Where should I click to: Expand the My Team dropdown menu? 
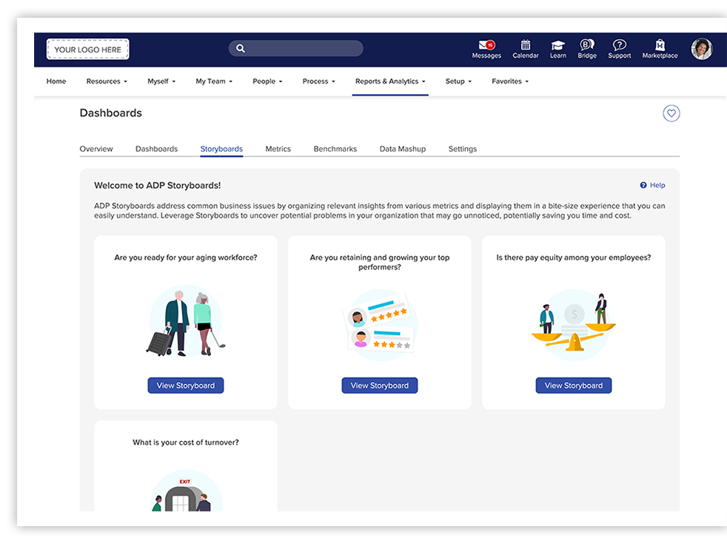214,81
